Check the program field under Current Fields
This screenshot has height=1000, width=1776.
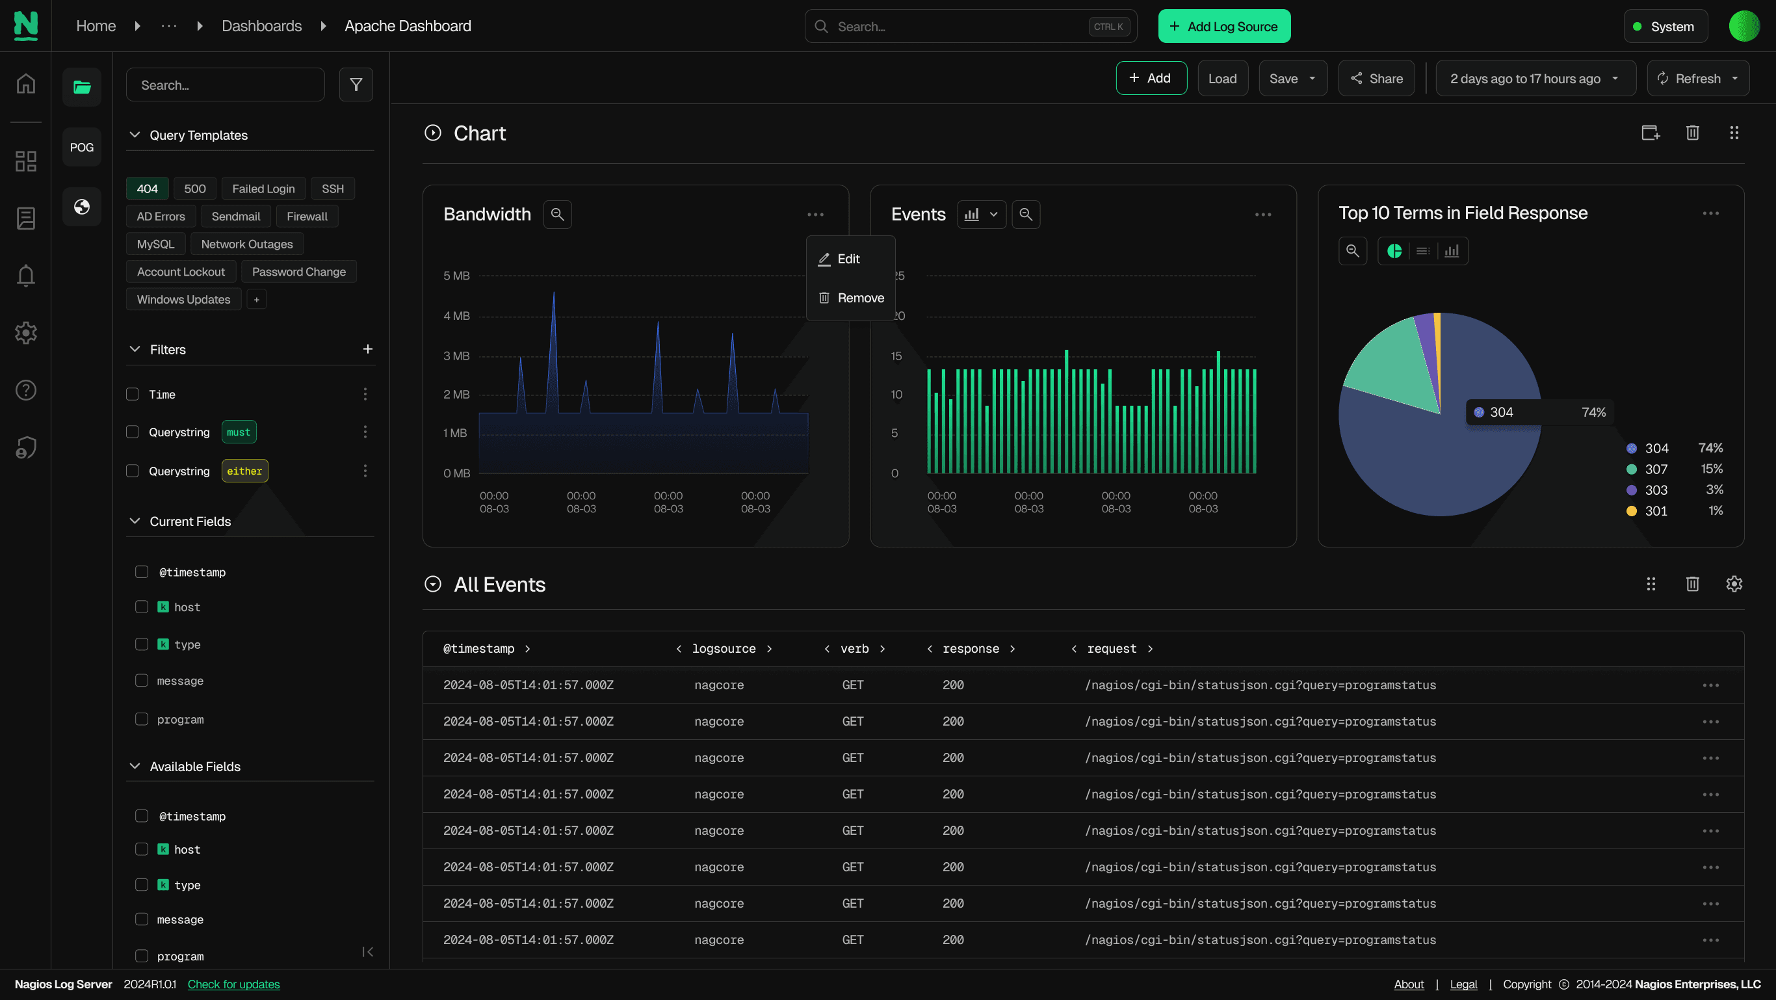coord(141,718)
